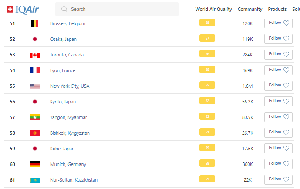Open the New York City, USA link
This screenshot has width=300, height=189.
70,86
